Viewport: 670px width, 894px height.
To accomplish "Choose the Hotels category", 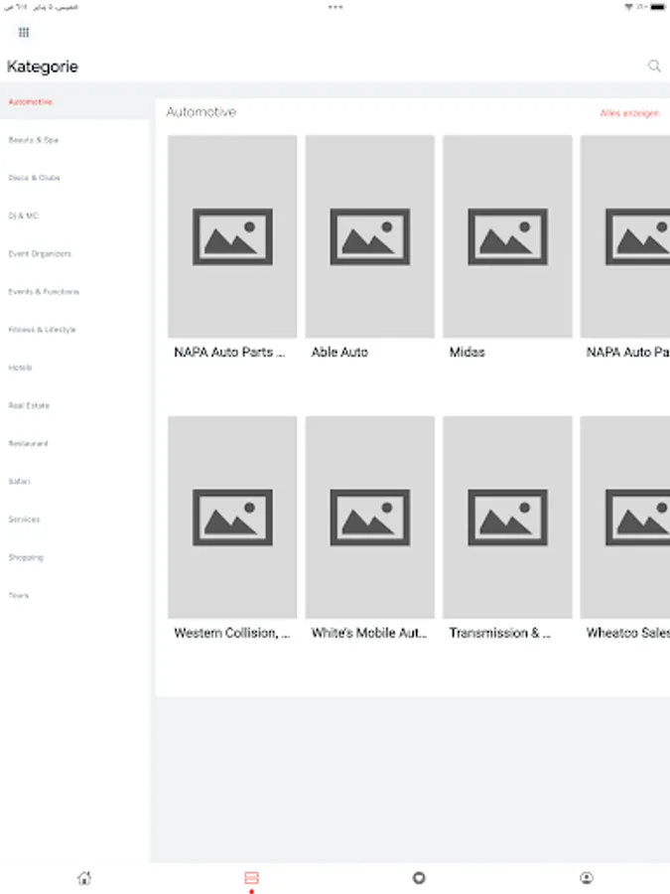I will [74, 368].
